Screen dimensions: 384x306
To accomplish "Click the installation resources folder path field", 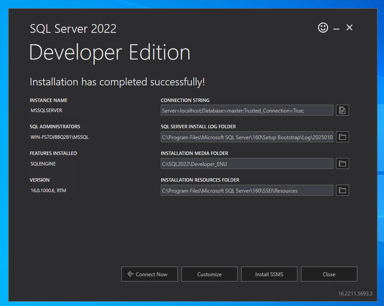I will [x=247, y=190].
